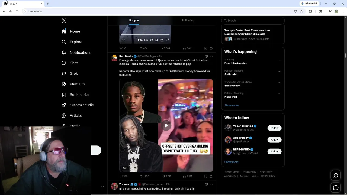Reload the page in Chrome

[17, 11]
